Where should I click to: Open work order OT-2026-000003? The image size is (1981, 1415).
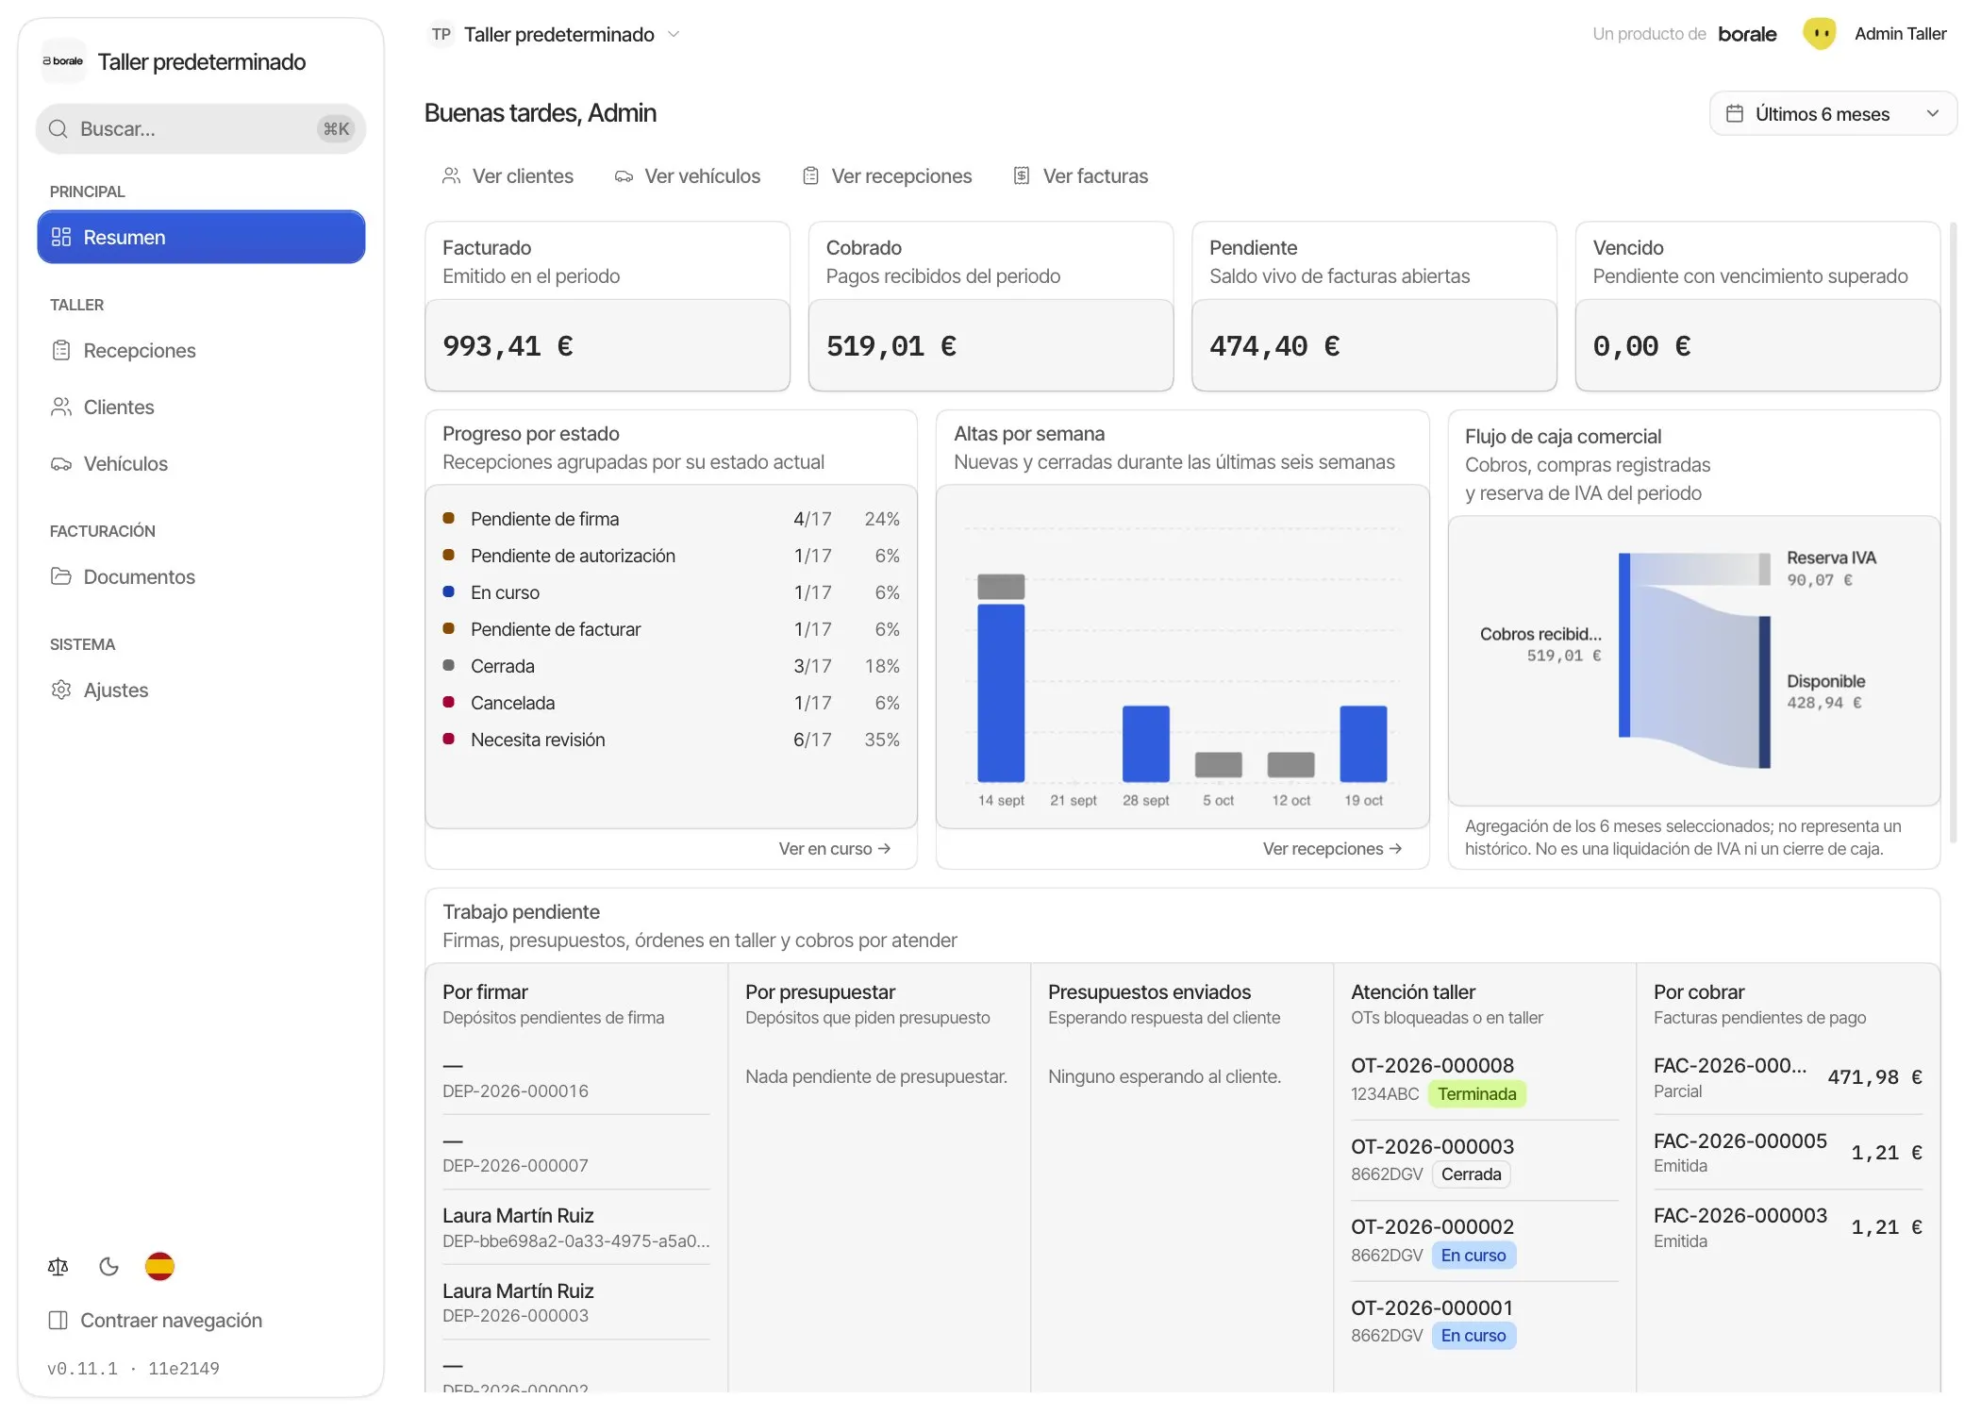coord(1485,1159)
